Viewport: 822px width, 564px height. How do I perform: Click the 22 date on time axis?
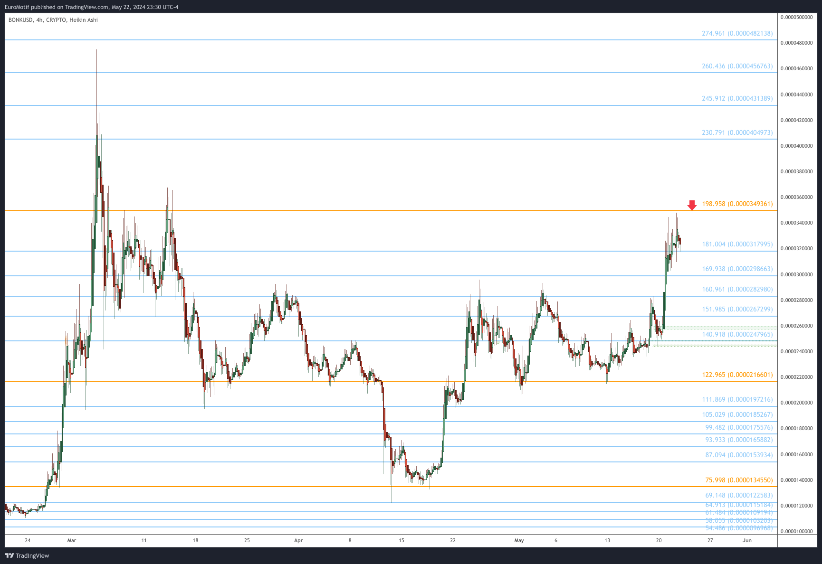(453, 540)
